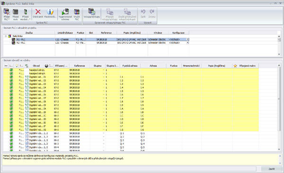
Task: Click the Mnemotechnický column header
Action: click(x=191, y=66)
